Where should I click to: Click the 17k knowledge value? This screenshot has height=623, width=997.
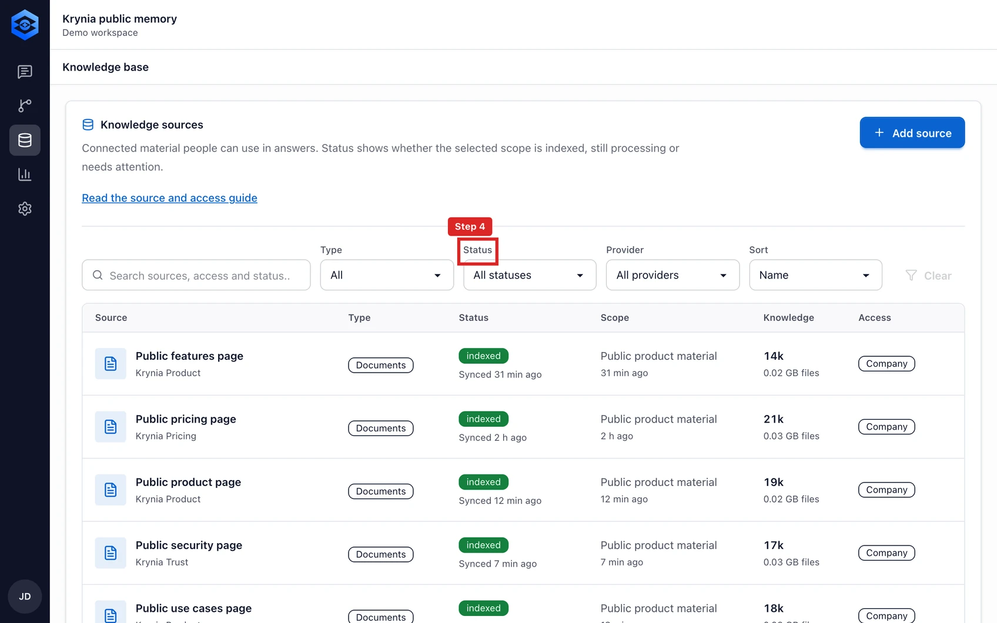tap(773, 545)
